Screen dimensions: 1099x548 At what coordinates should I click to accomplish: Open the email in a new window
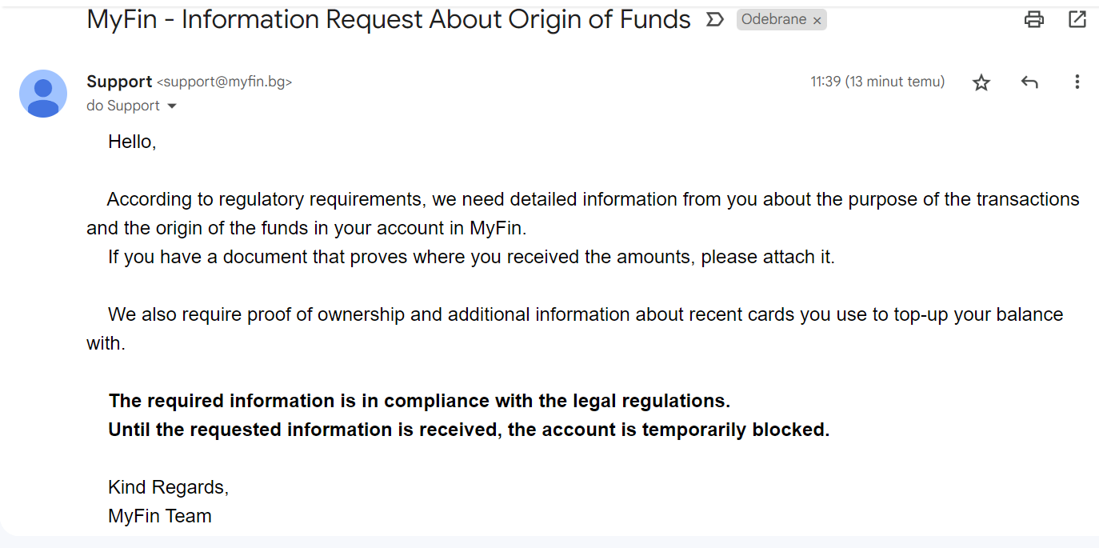(x=1077, y=20)
